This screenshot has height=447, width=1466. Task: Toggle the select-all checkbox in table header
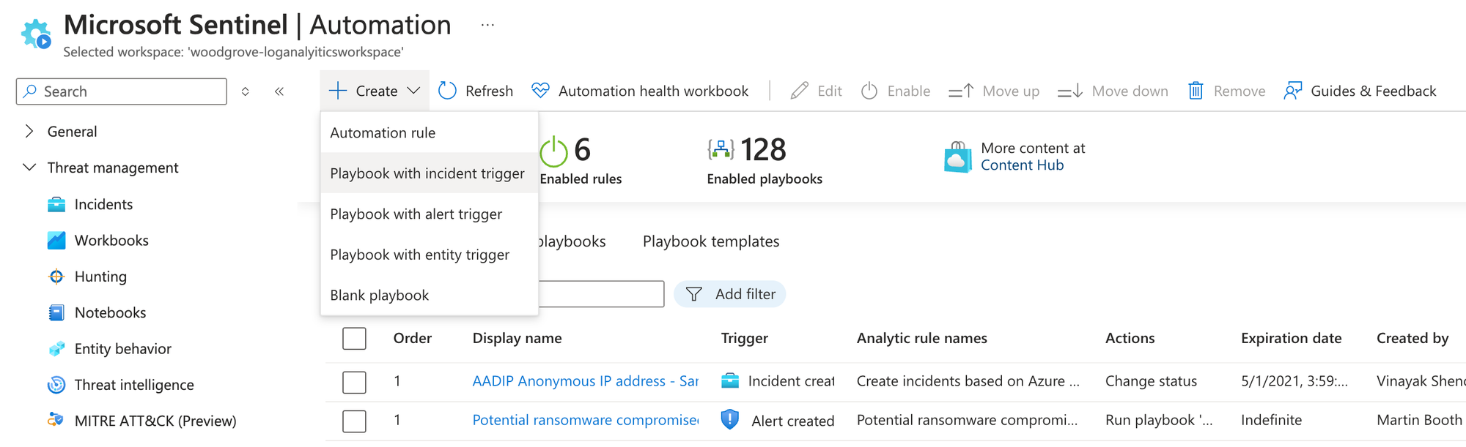click(354, 339)
